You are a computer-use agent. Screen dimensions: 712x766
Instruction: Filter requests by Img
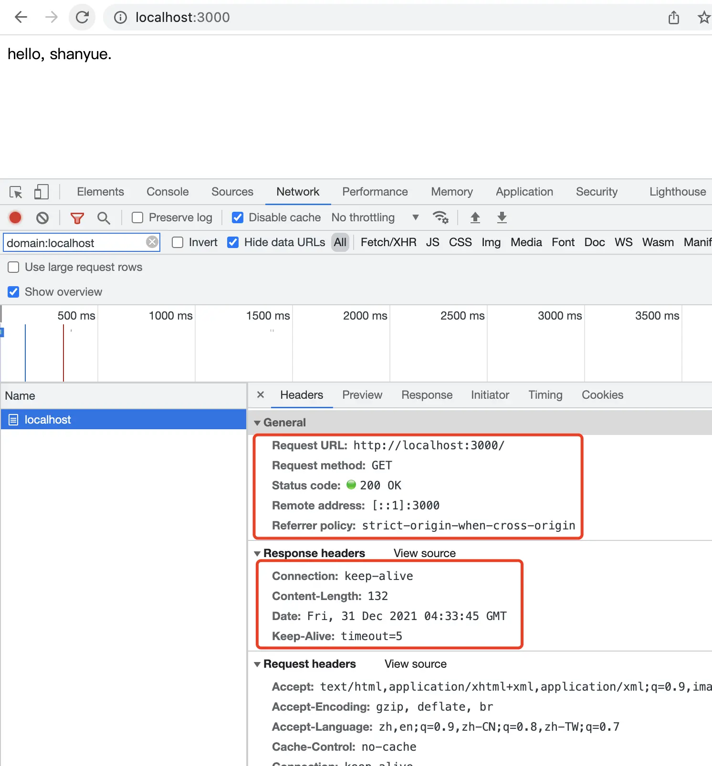[x=491, y=242]
